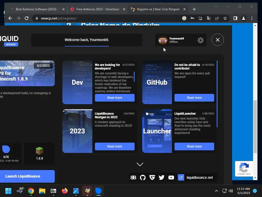Image resolution: width=262 pixels, height=197 pixels.
Task: Open the clock and date panel
Action: tap(243, 191)
